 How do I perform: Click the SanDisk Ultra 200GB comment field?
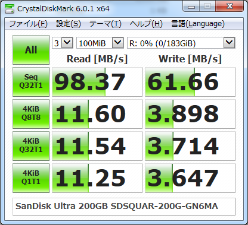tap(124, 207)
